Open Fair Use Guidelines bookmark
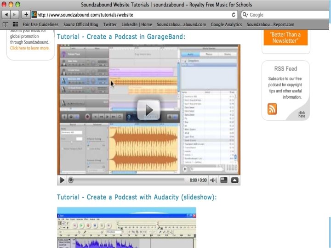Image resolution: width=331 pixels, height=248 pixels. pyautogui.click(x=40, y=24)
